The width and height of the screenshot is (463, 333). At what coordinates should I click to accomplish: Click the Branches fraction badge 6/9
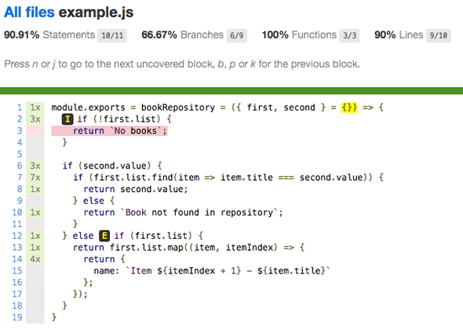[237, 36]
